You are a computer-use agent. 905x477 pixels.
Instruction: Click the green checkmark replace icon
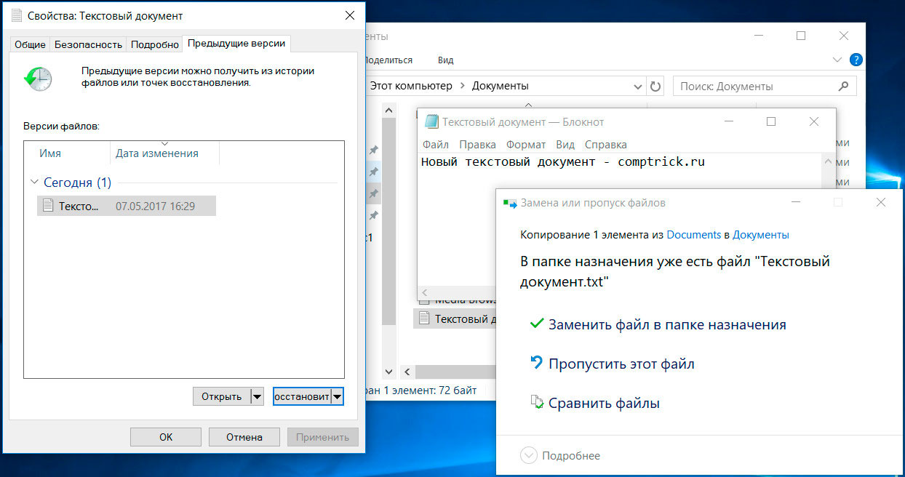point(537,324)
